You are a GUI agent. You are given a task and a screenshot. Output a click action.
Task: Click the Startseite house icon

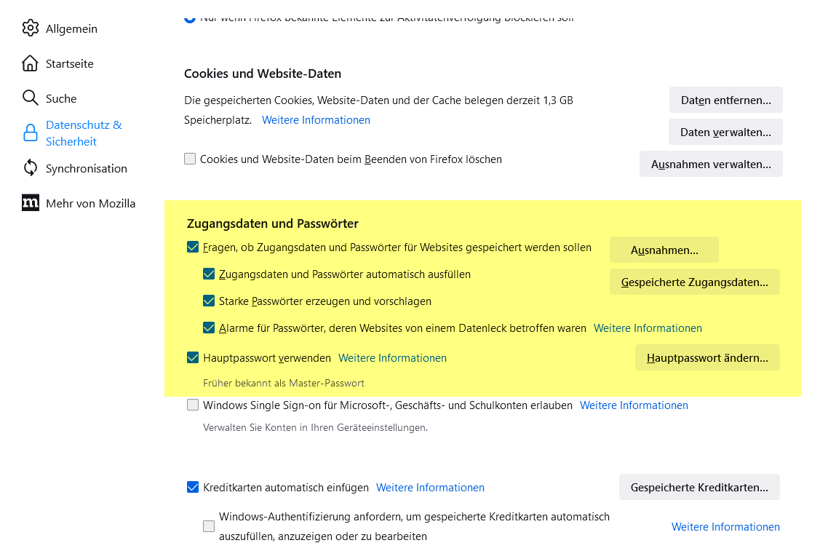point(30,63)
